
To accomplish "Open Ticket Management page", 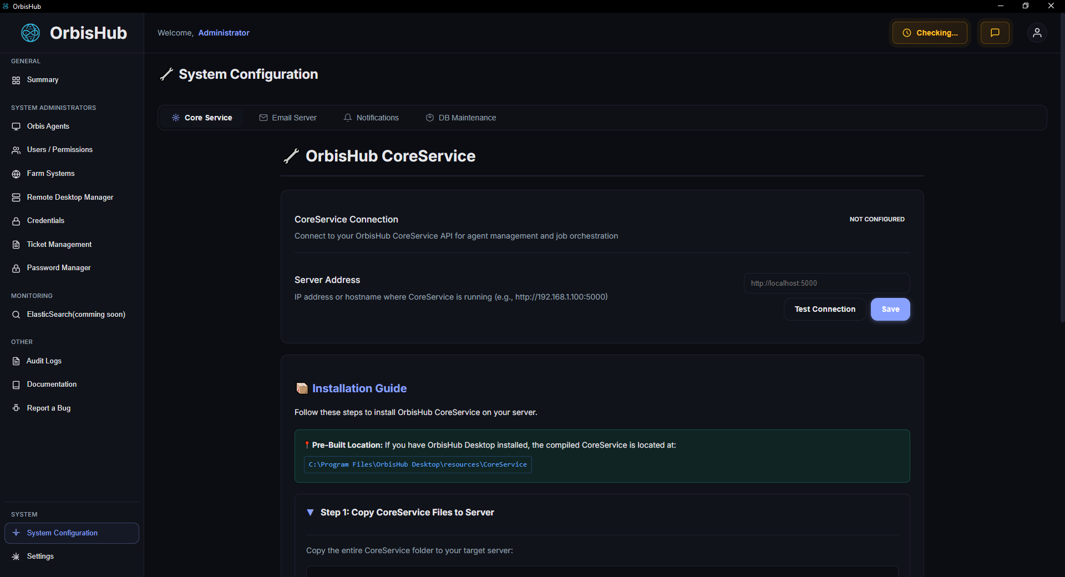I will [x=59, y=245].
